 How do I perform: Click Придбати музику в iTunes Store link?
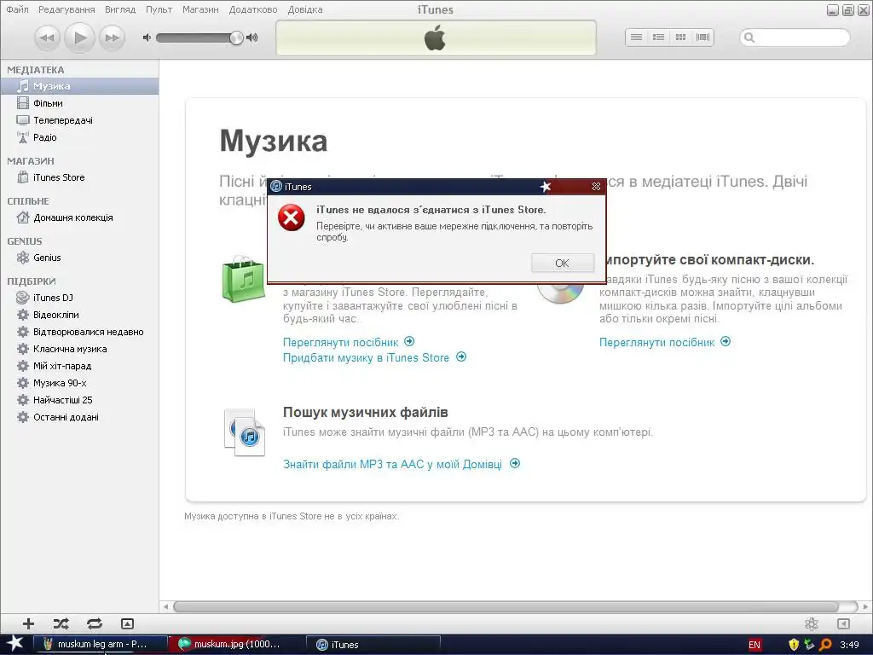pos(374,357)
